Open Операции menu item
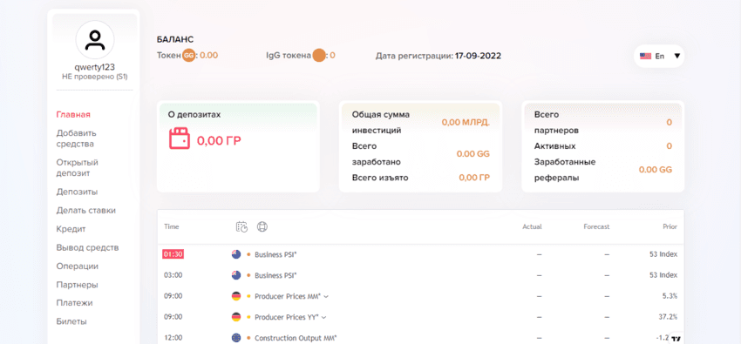Screen dimensions: 741x344 [x=78, y=266]
